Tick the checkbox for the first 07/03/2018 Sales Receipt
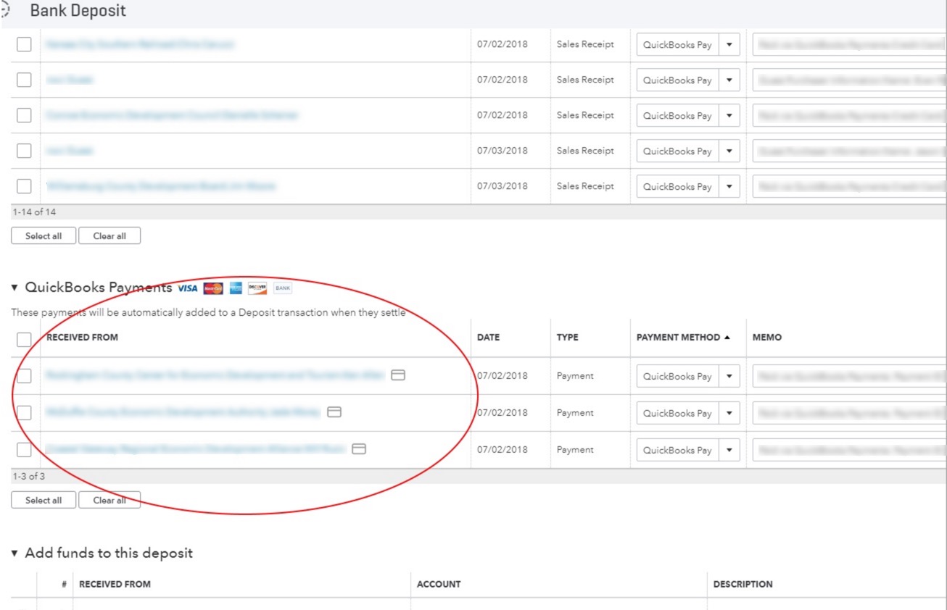This screenshot has width=947, height=610. (x=24, y=151)
